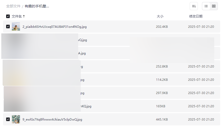224x131 pixels.
Task: Toggle the 文件名 column sort arrow
Action: pyautogui.click(x=24, y=16)
